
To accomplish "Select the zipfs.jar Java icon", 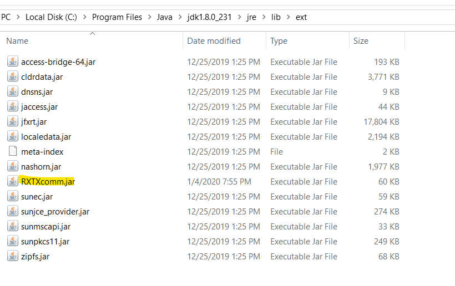I will click(x=12, y=257).
